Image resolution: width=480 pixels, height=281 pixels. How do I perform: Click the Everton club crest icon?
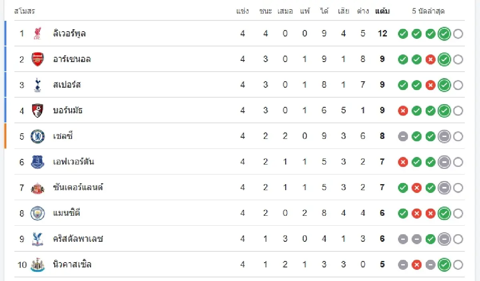click(x=38, y=162)
